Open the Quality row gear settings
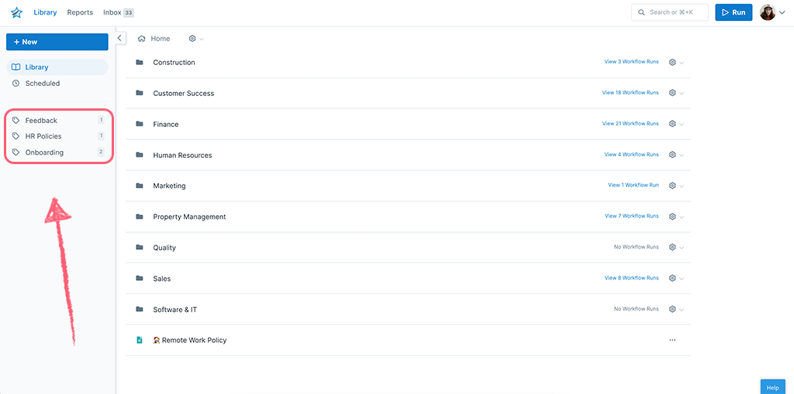Image resolution: width=794 pixels, height=394 pixels. click(672, 248)
